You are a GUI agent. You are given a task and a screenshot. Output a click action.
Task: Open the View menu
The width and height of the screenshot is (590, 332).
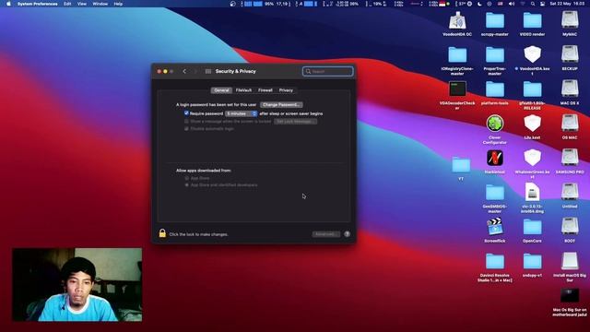[x=82, y=4]
